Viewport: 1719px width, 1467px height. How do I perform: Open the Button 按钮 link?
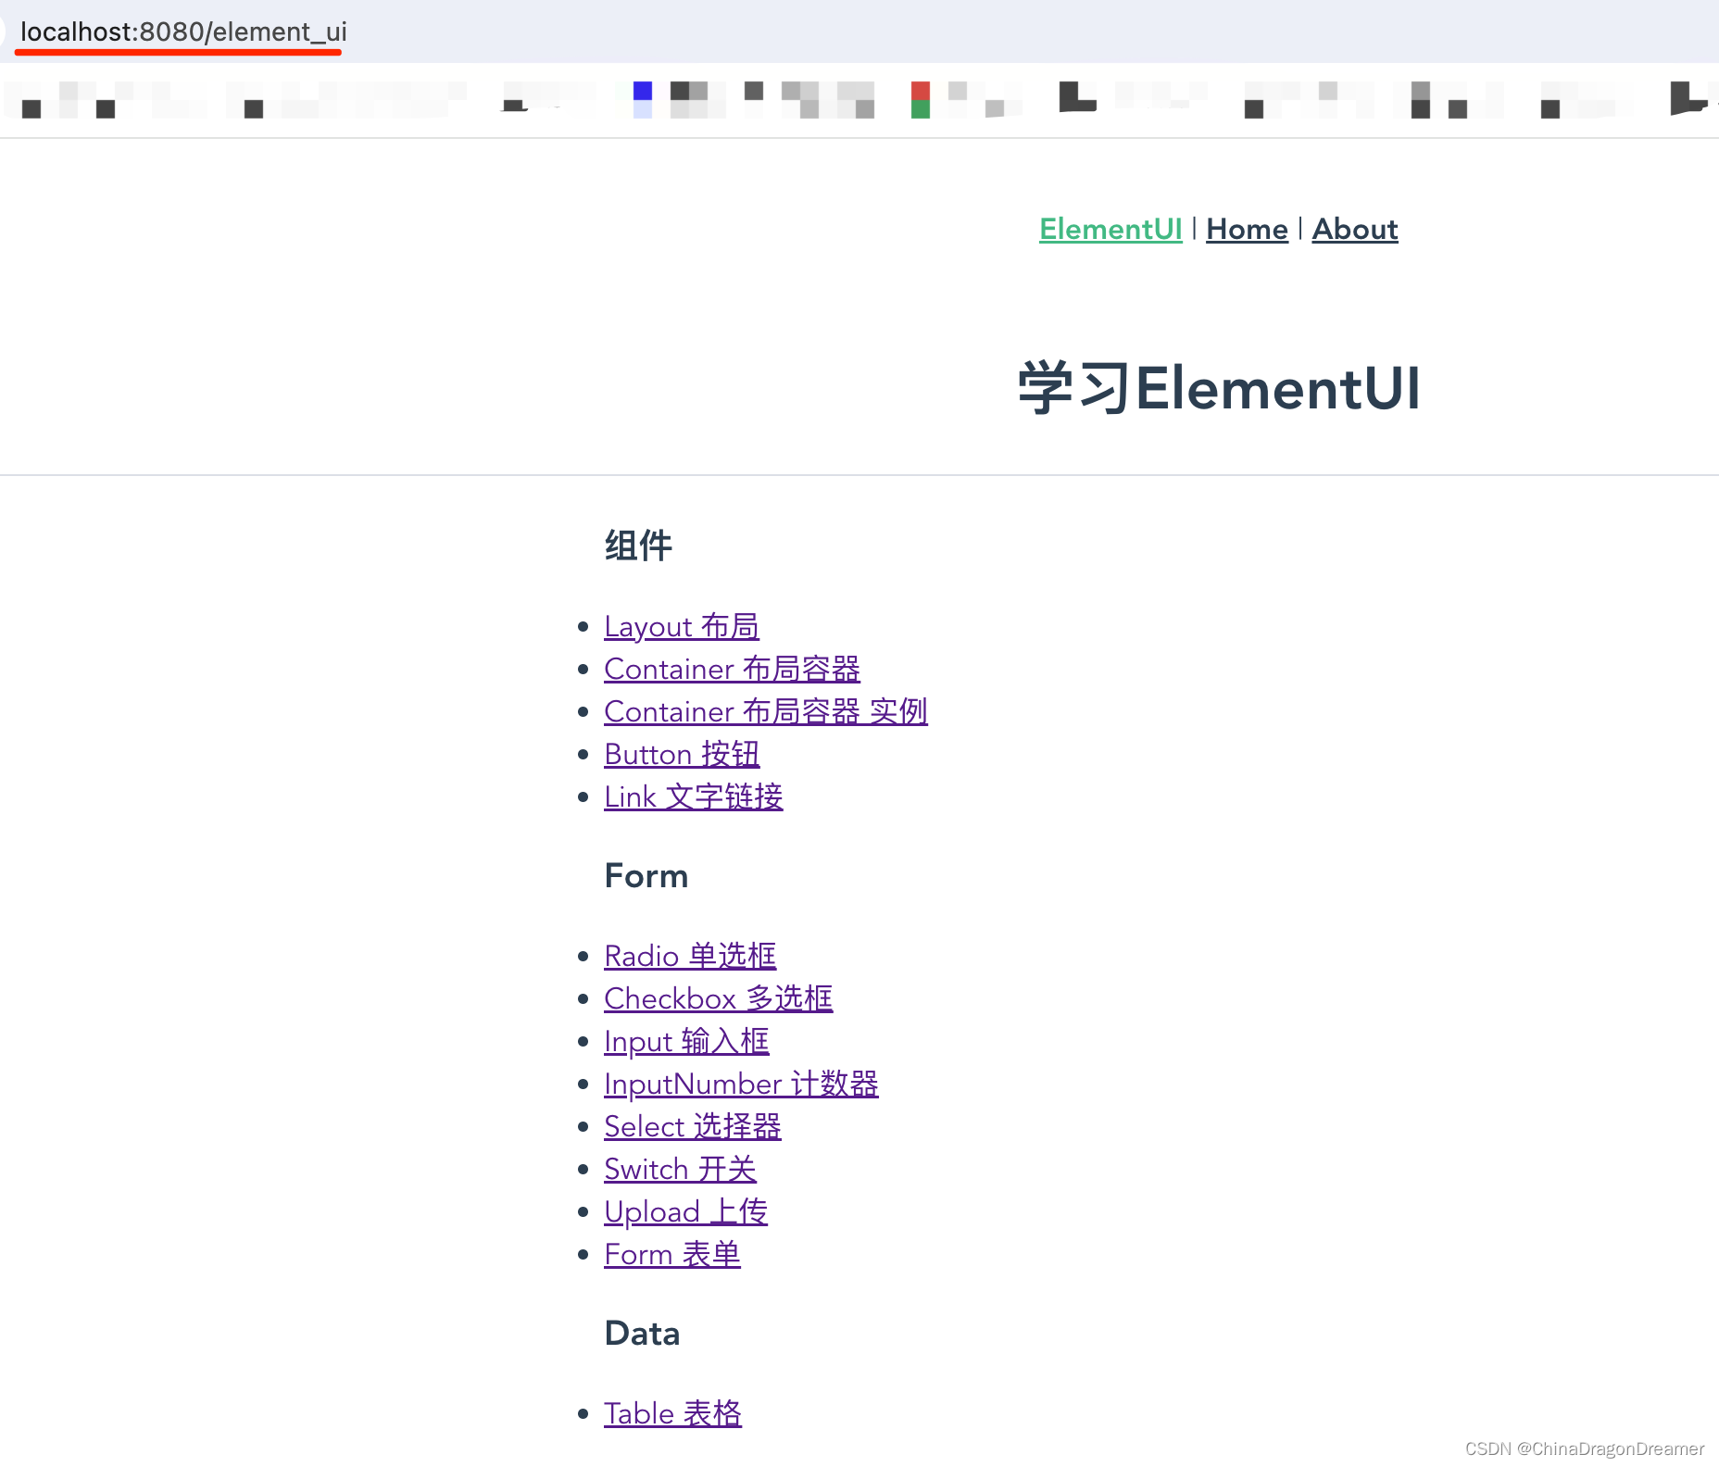coord(682,755)
